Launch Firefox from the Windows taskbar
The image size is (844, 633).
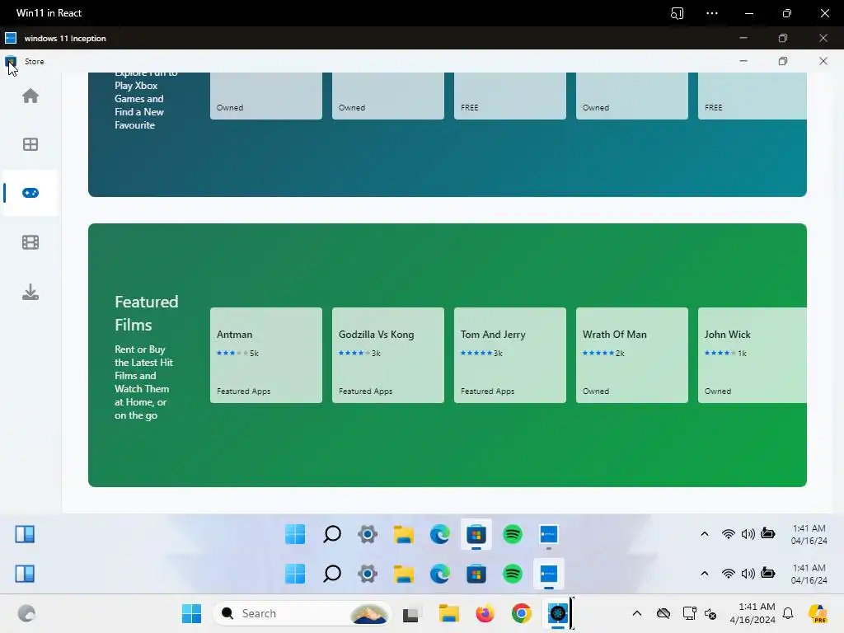coord(485,613)
